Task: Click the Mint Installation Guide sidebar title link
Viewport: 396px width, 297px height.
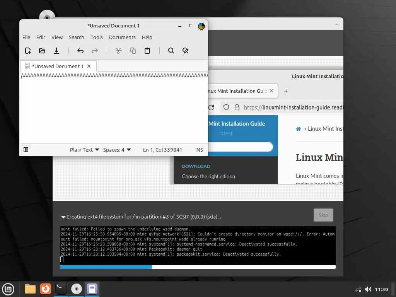Action: pyautogui.click(x=237, y=123)
